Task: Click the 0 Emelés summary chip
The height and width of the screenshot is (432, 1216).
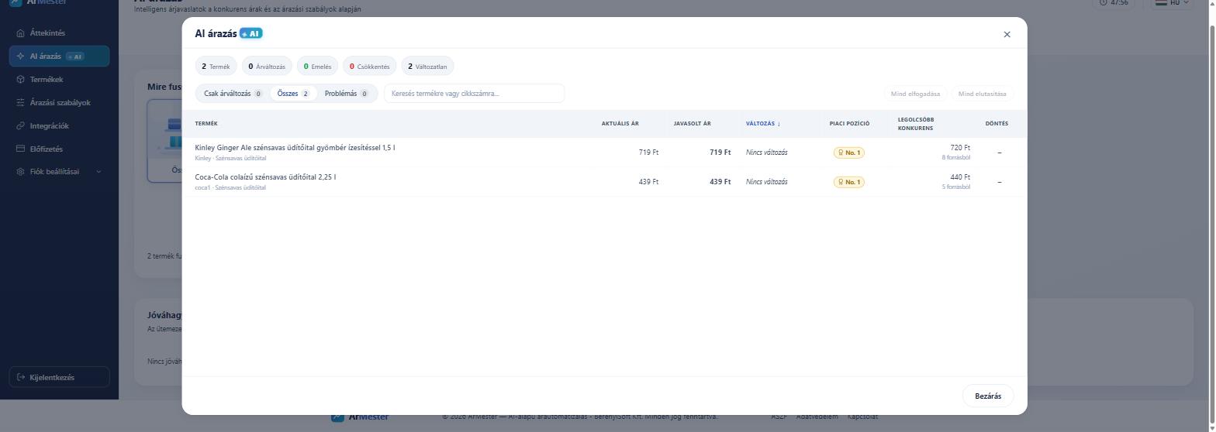Action: (x=317, y=67)
